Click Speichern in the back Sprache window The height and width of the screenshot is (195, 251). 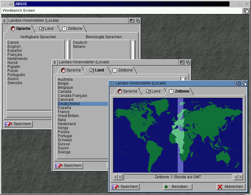(18, 124)
